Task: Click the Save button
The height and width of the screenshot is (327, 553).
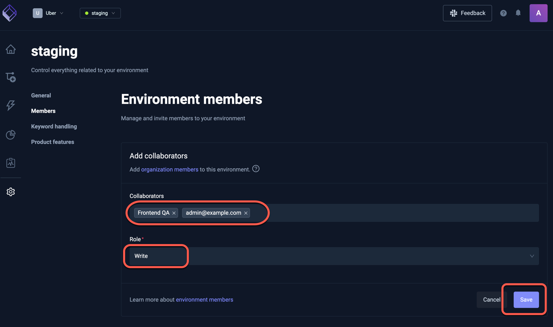Action: click(526, 299)
